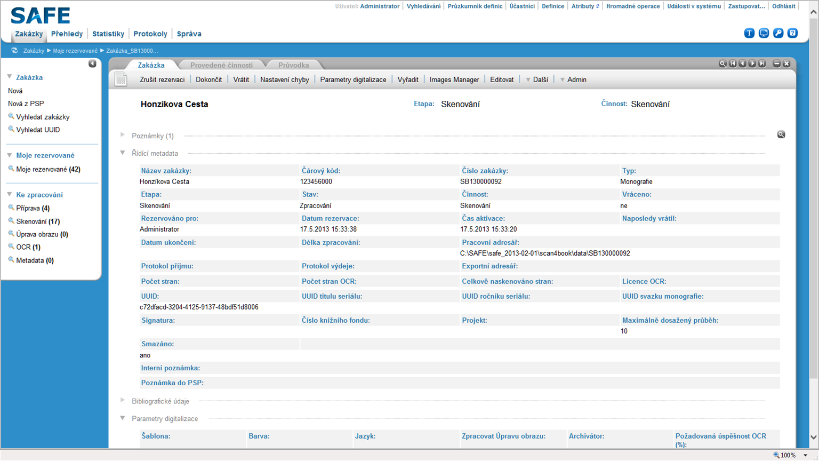Image resolution: width=819 pixels, height=461 pixels.
Task: Open the Protokoly main menu
Action: click(150, 34)
